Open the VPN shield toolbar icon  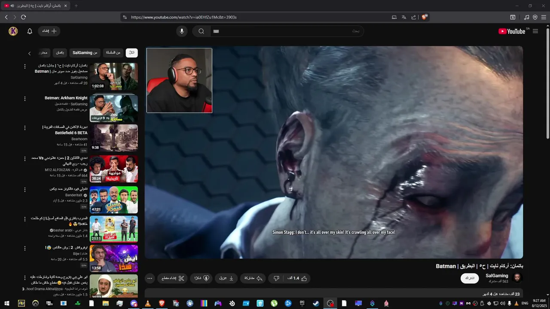(x=535, y=17)
